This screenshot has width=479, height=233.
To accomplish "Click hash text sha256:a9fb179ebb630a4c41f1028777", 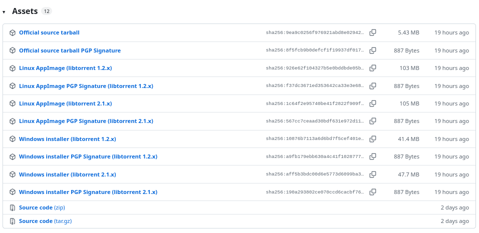I will tap(315, 156).
